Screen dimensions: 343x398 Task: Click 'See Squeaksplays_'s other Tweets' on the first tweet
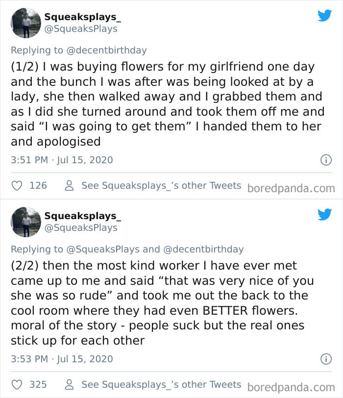click(161, 185)
